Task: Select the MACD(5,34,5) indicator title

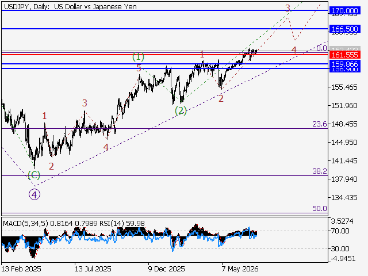Action: tap(25, 223)
